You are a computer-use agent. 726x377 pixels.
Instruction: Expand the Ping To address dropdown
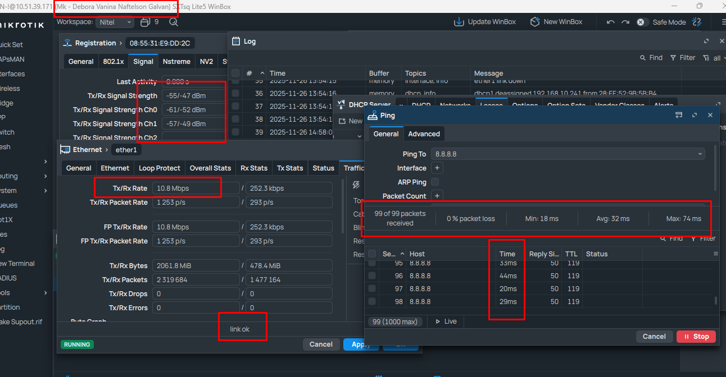coord(700,154)
